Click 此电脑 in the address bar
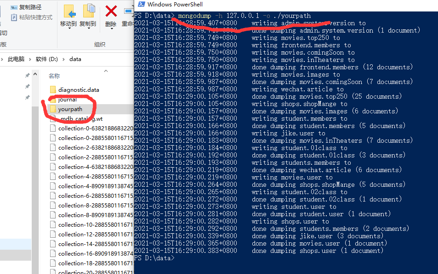The height and width of the screenshot is (274, 438). tap(16, 59)
